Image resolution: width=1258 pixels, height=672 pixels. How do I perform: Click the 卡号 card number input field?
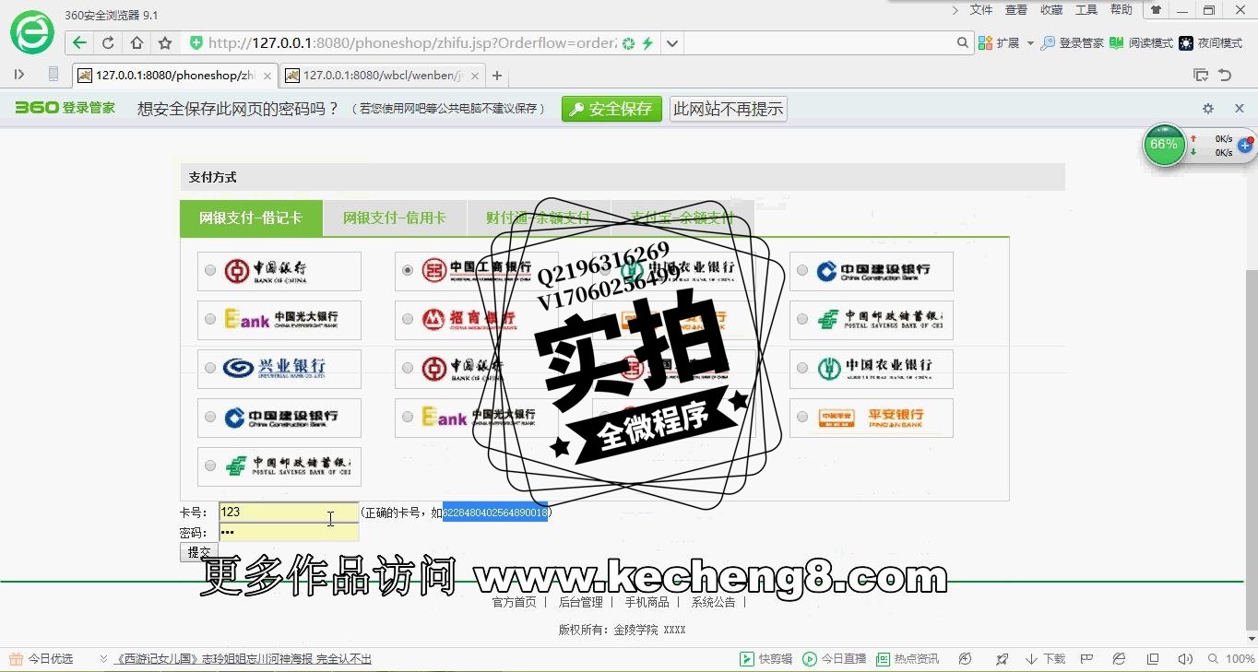coord(289,512)
